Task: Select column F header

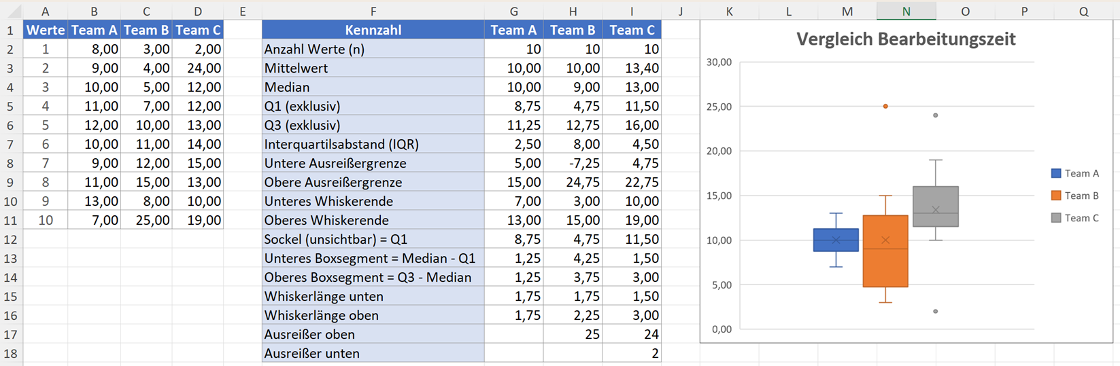Action: coord(373,11)
